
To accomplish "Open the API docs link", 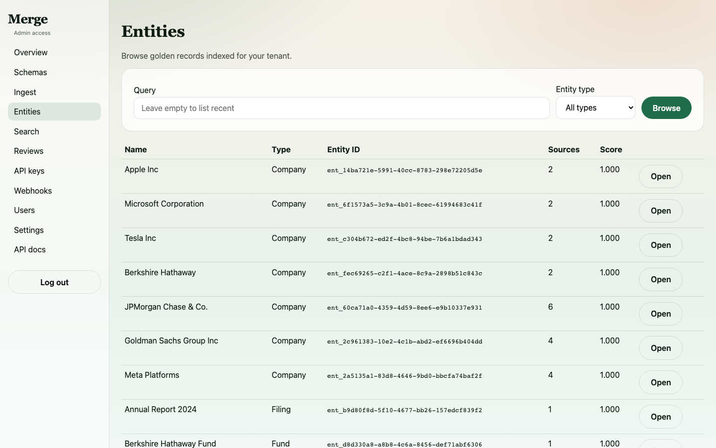I will (x=54, y=249).
